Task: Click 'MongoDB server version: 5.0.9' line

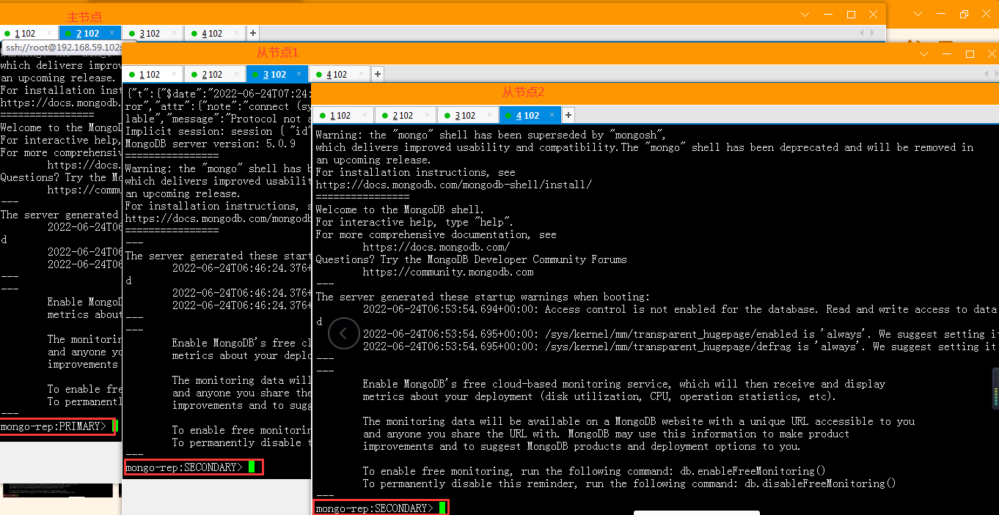Action: point(211,144)
